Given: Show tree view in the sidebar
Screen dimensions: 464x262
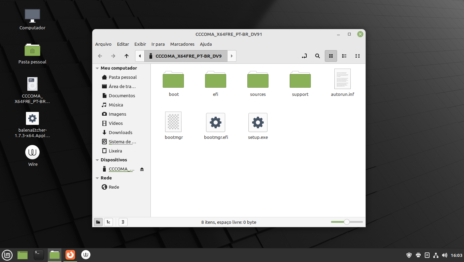Looking at the screenshot, I should click(108, 222).
